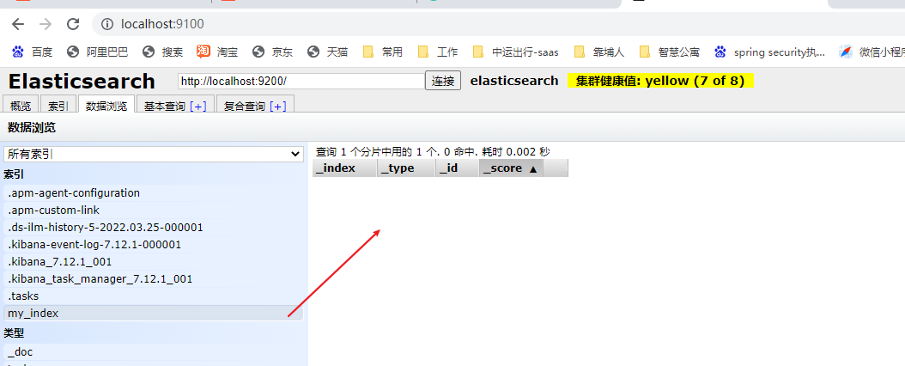Image resolution: width=905 pixels, height=366 pixels.
Task: Sort by the _id column header
Action: click(x=457, y=168)
